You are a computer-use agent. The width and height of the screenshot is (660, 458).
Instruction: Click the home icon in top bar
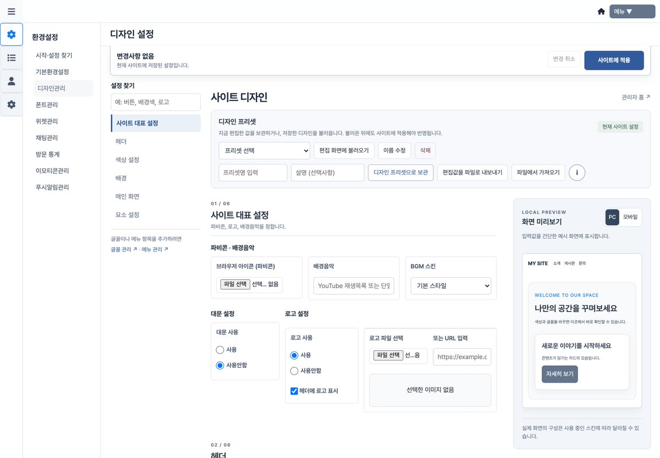pos(601,12)
